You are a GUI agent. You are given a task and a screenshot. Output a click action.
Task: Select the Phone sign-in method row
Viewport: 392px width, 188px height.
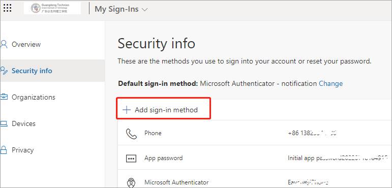(255, 133)
